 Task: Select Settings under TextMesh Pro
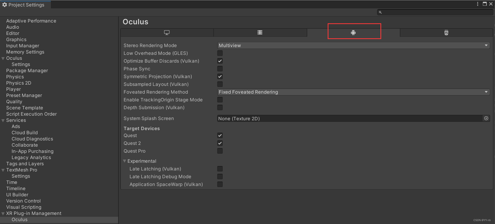(21, 176)
